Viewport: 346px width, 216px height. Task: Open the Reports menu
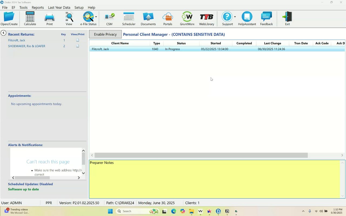(38, 8)
